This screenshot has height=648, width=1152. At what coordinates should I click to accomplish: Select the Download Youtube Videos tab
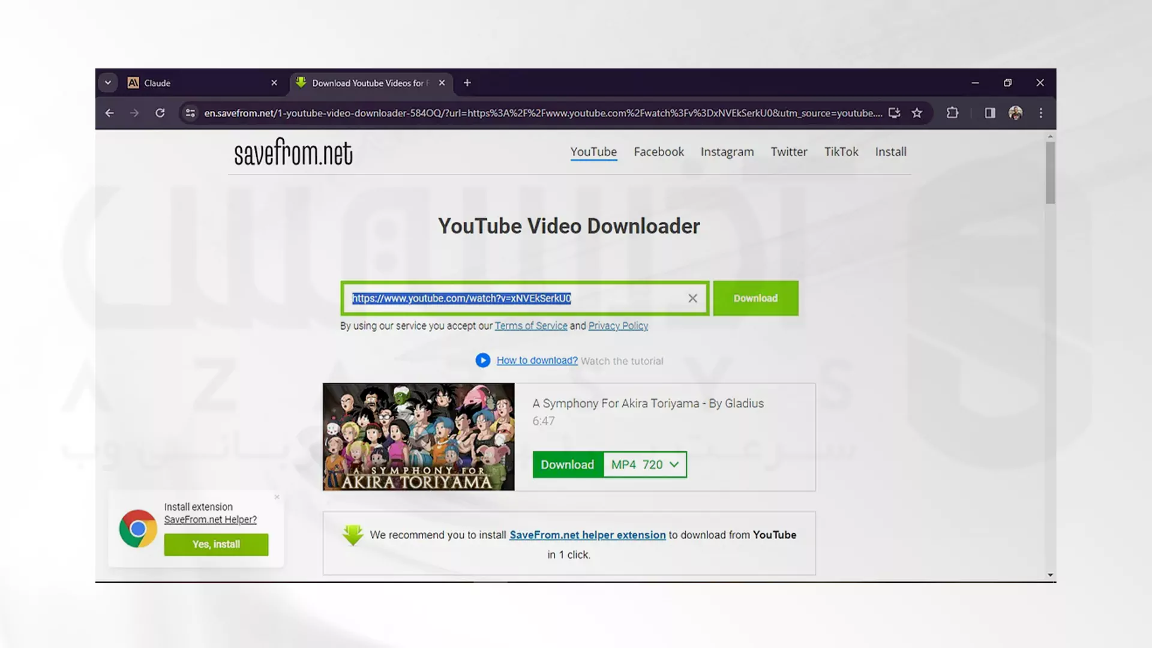(370, 83)
